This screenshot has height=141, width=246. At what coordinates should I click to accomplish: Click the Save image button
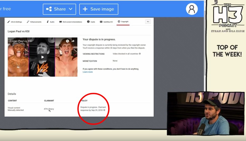click(x=99, y=9)
